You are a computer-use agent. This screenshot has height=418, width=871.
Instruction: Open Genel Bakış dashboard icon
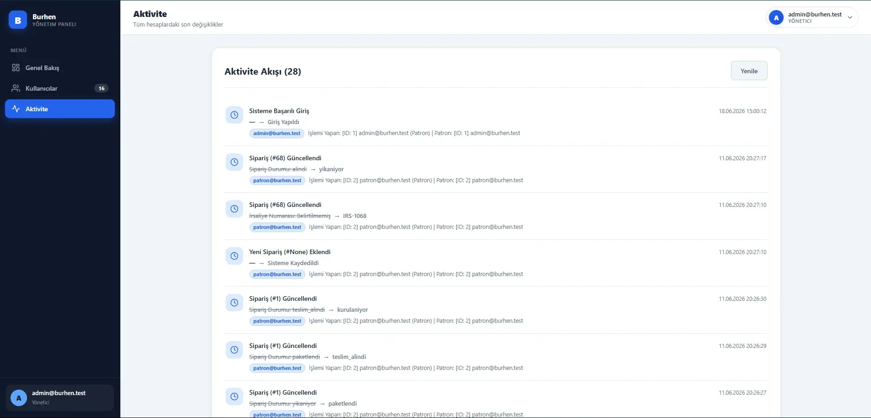tap(16, 68)
